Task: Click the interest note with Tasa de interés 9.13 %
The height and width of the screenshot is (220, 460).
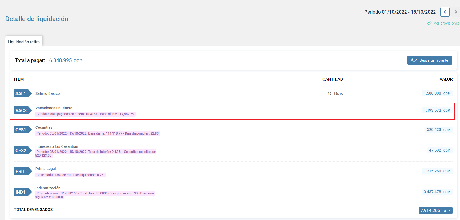Action: [95, 154]
